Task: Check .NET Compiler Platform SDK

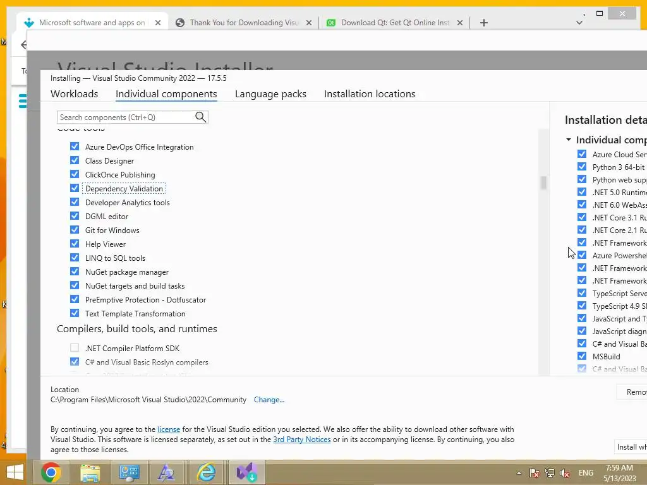Action: click(x=75, y=348)
